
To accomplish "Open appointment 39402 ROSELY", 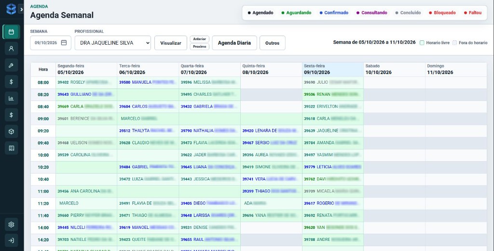I will coord(86,82).
